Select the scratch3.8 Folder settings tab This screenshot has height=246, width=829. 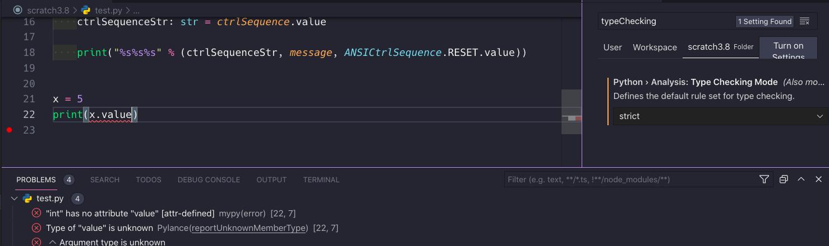point(720,47)
